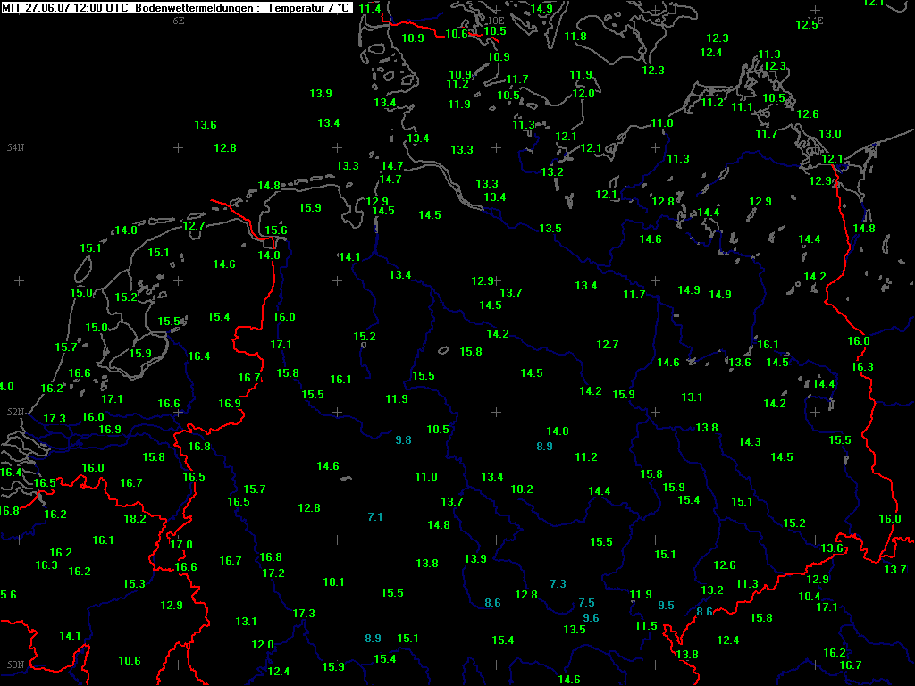Click the 12.5 reading at the top right
Screen dimensions: 915x686
coord(807,25)
